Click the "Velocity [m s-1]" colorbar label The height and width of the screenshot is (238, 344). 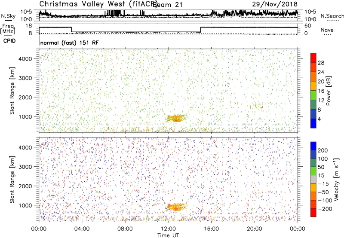[x=336, y=179]
